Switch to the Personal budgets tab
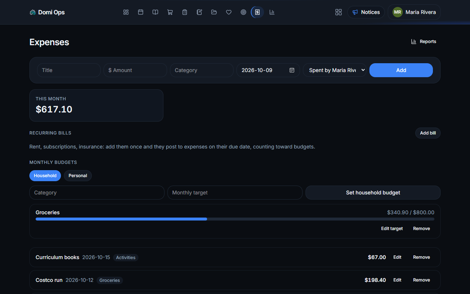470x294 pixels. (x=78, y=176)
